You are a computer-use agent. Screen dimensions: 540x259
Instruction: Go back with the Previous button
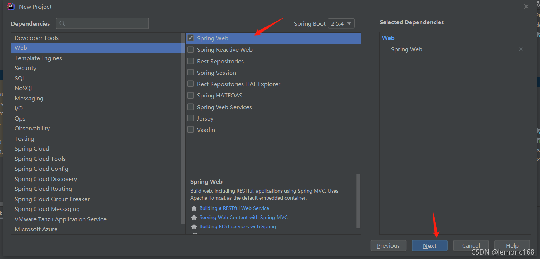pyautogui.click(x=388, y=245)
